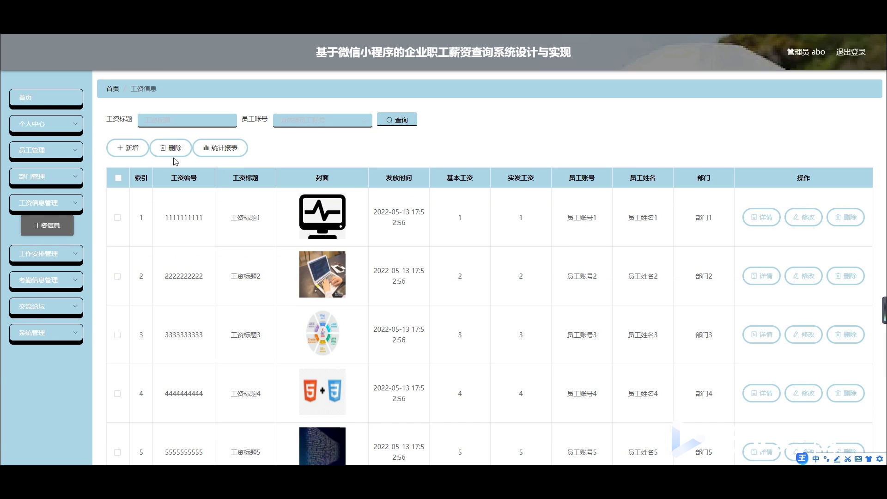The height and width of the screenshot is (499, 887).
Task: Click the plus icon on 新增 button
Action: point(120,148)
